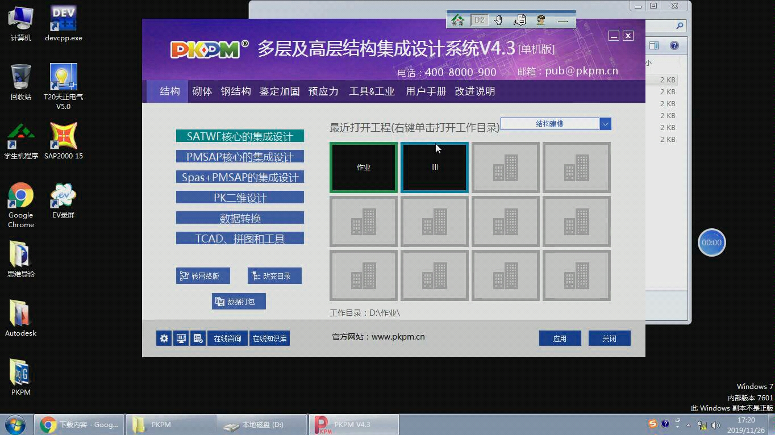Click the house logo in floating toolbar
Viewport: 775px width, 435px height.
click(458, 20)
